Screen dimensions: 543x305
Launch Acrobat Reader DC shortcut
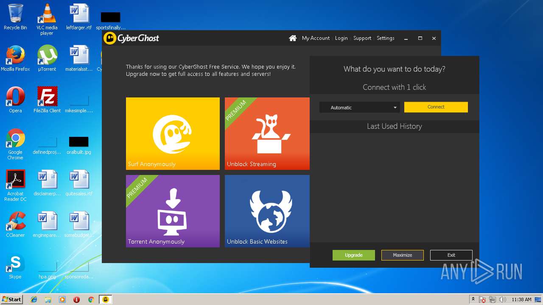point(15,186)
